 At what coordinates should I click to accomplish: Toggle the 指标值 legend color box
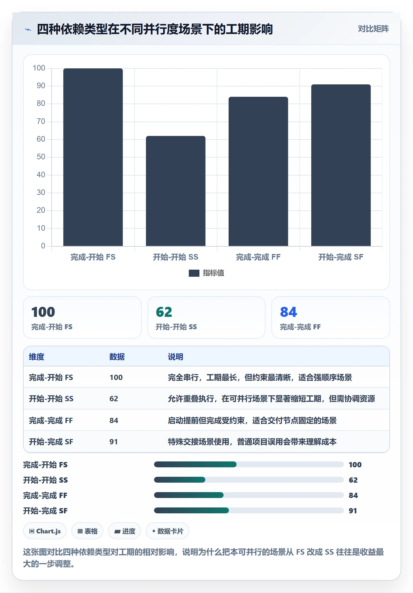pos(194,273)
